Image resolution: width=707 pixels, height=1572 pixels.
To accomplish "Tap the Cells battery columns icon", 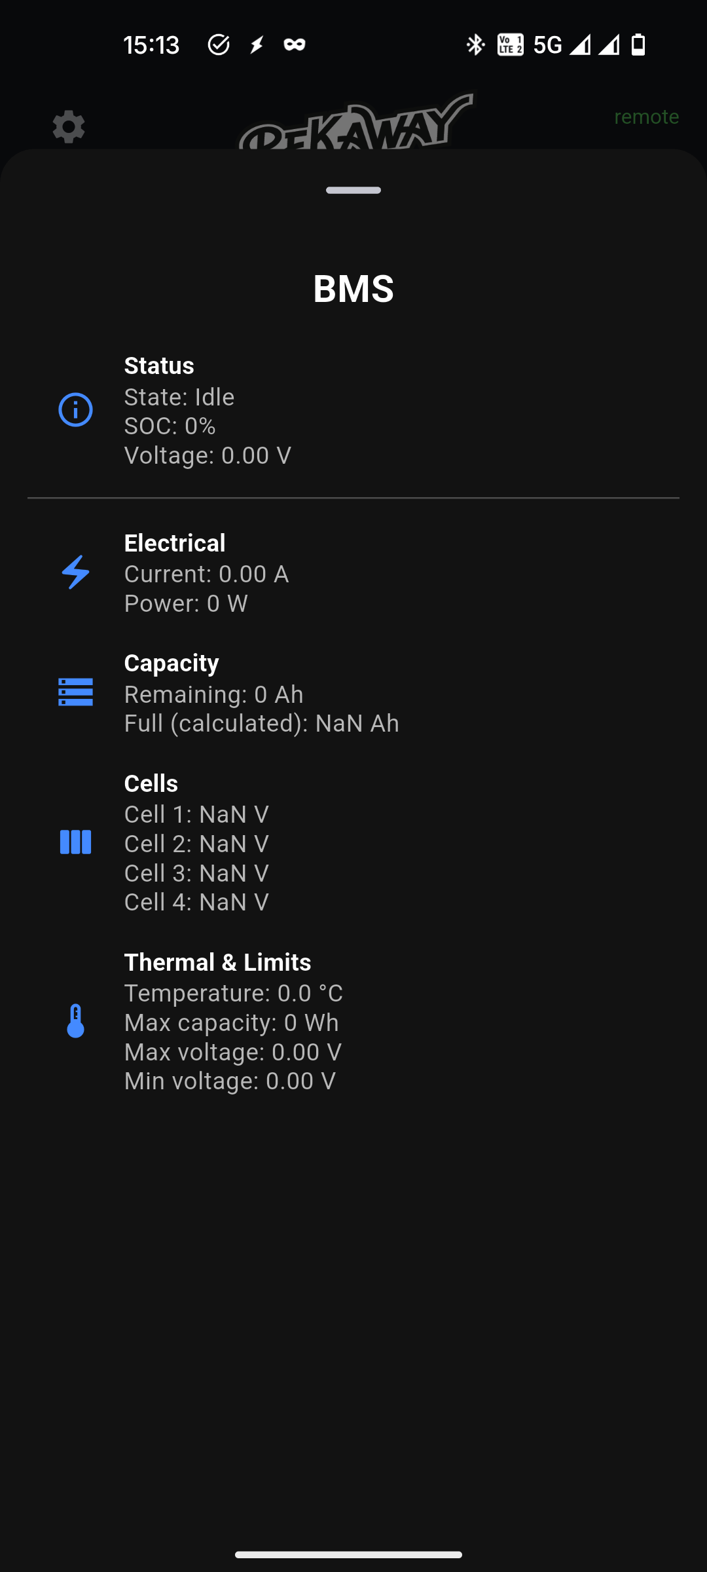I will point(76,842).
